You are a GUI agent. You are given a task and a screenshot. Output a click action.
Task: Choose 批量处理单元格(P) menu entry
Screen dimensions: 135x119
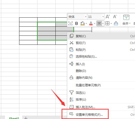[101, 85]
